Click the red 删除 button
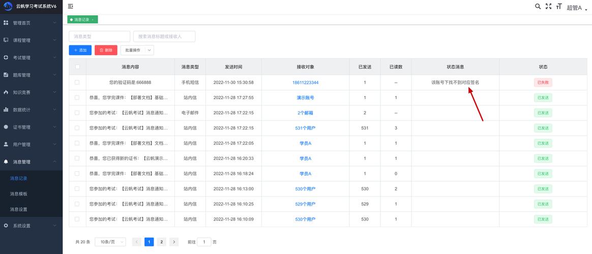The height and width of the screenshot is (254, 592). coord(106,50)
